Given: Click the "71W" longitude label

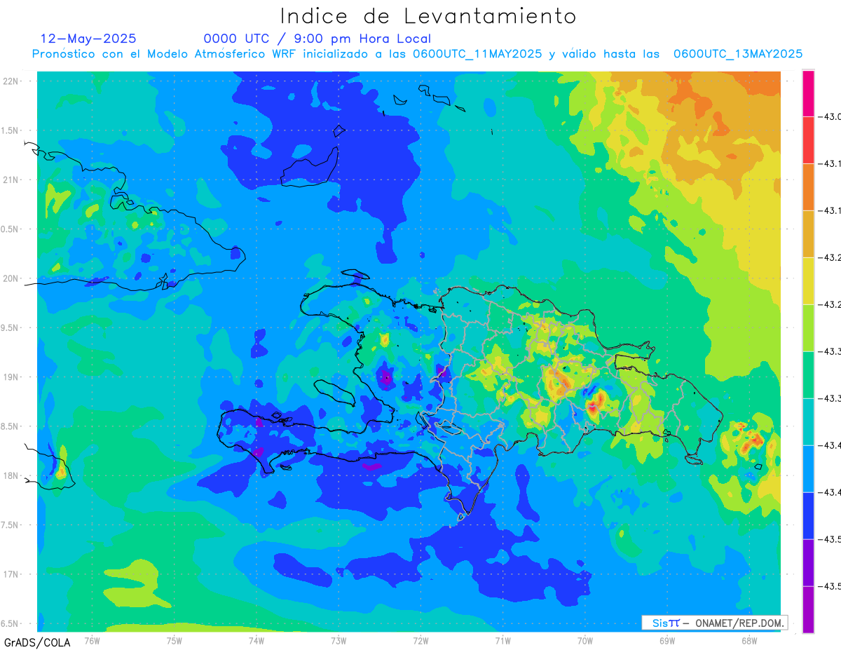Looking at the screenshot, I should pos(502,639).
